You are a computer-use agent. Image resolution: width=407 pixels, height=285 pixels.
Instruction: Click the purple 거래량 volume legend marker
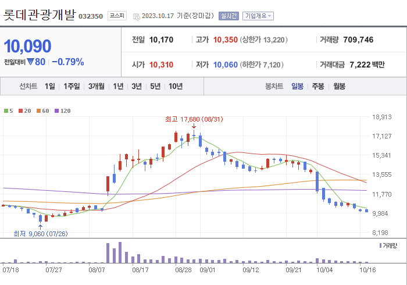pyautogui.click(x=380, y=245)
